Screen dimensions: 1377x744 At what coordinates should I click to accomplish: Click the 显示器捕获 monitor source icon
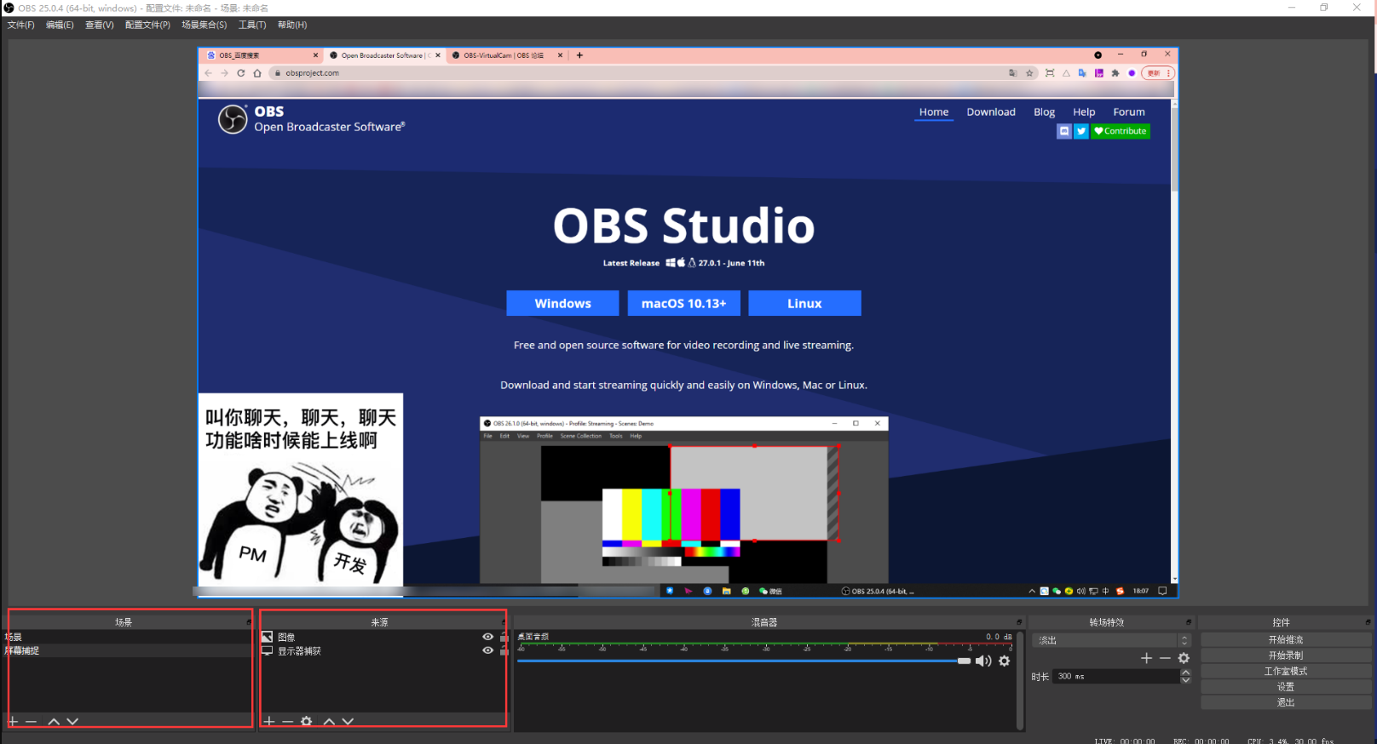pyautogui.click(x=267, y=650)
